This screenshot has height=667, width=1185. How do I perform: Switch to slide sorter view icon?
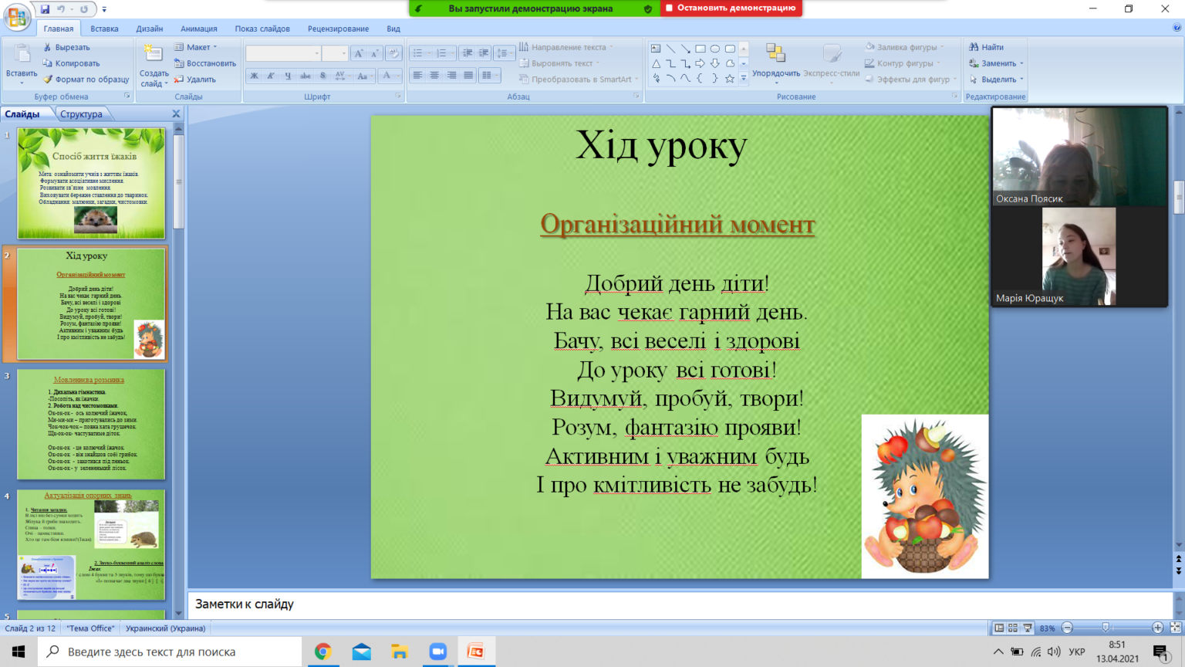(x=1013, y=628)
